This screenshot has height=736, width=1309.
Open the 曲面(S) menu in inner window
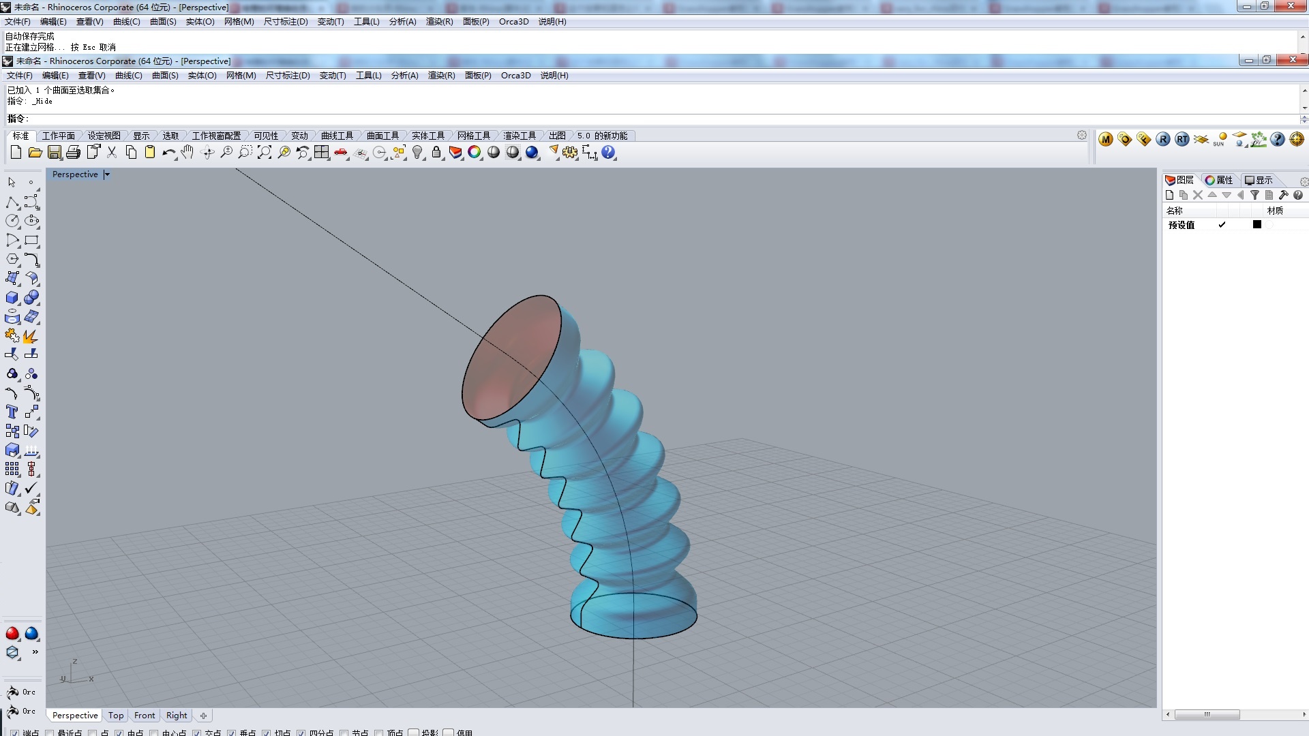coord(165,76)
